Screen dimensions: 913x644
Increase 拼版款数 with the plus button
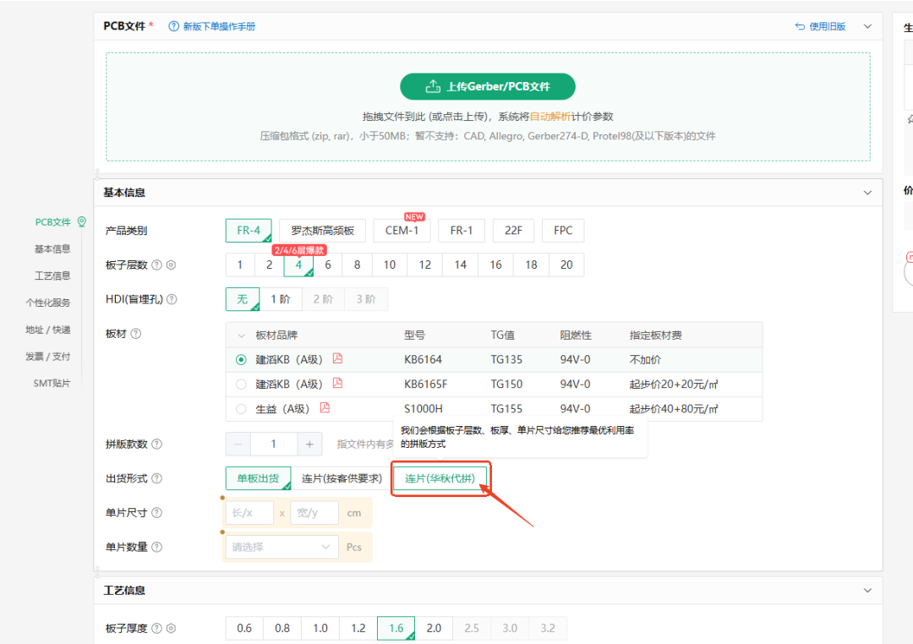(309, 445)
